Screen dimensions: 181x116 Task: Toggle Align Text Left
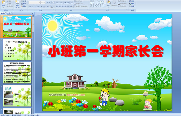click(57, 6)
